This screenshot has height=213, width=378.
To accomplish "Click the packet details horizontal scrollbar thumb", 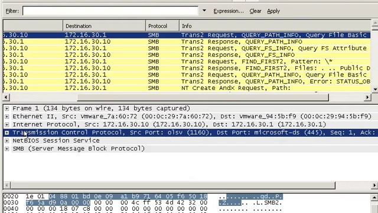I will (172, 185).
